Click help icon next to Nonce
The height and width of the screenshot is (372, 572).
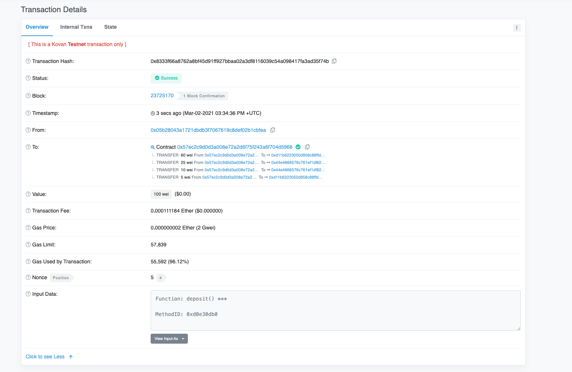point(28,277)
